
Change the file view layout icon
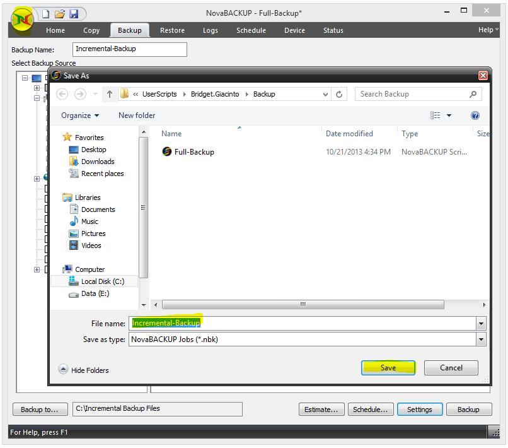(x=435, y=115)
